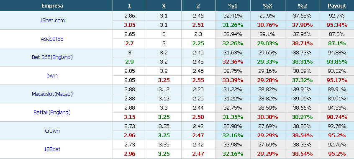Viewport: 354px width, 159px height.
Task: Open the bwin bookmaker link
Action: [x=52, y=75]
